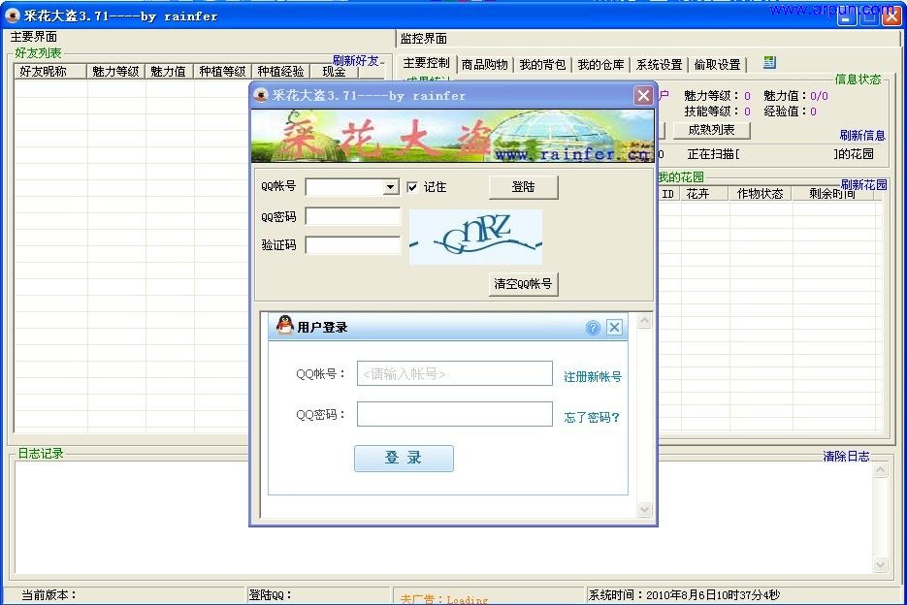Screen dimensions: 907x605
Task: Click the 清除日志 link
Action: point(846,457)
